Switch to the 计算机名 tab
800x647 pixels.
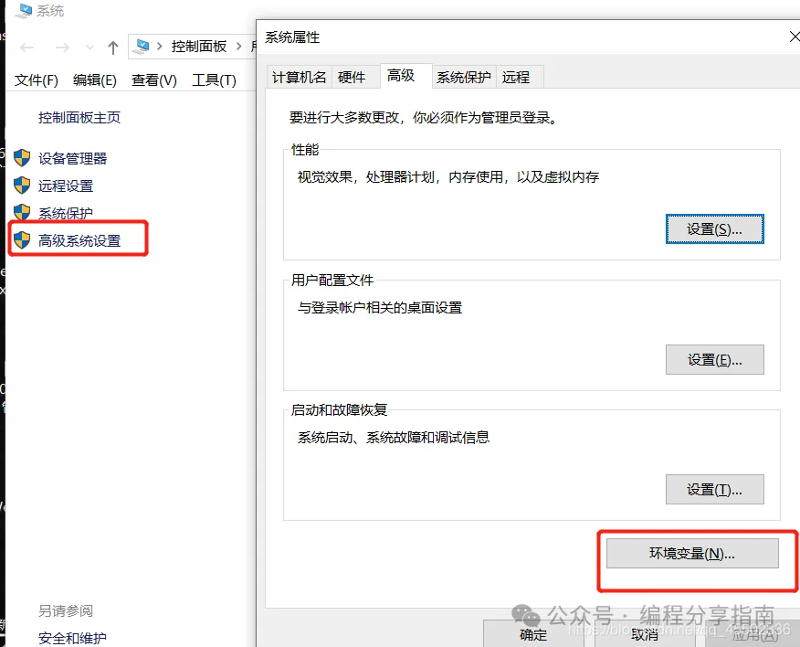click(299, 77)
